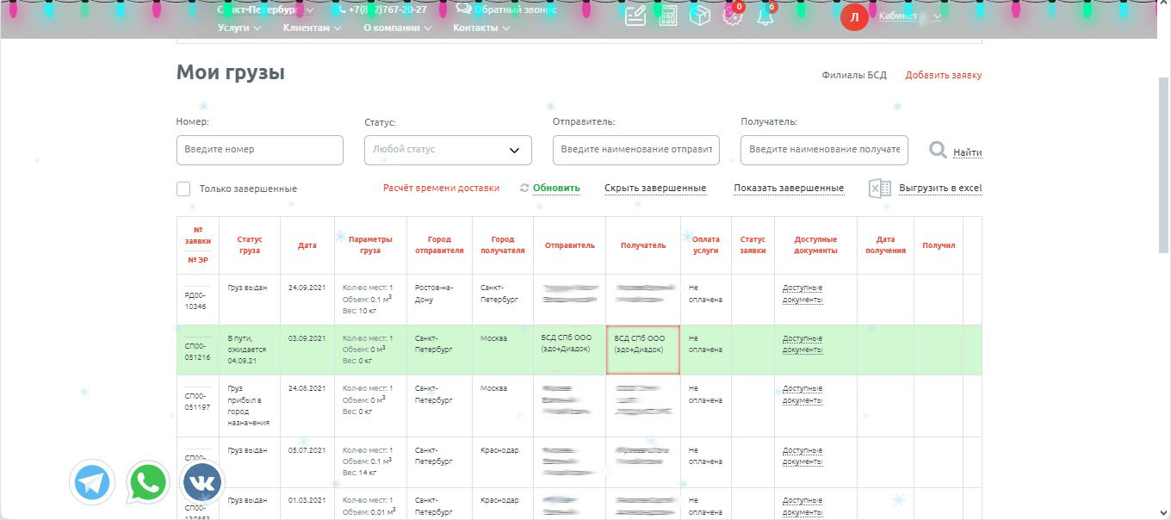
Task: Click the magnifier search icon
Action: [938, 151]
